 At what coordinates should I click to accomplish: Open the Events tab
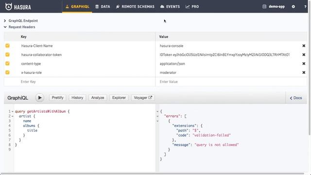click(x=170, y=6)
